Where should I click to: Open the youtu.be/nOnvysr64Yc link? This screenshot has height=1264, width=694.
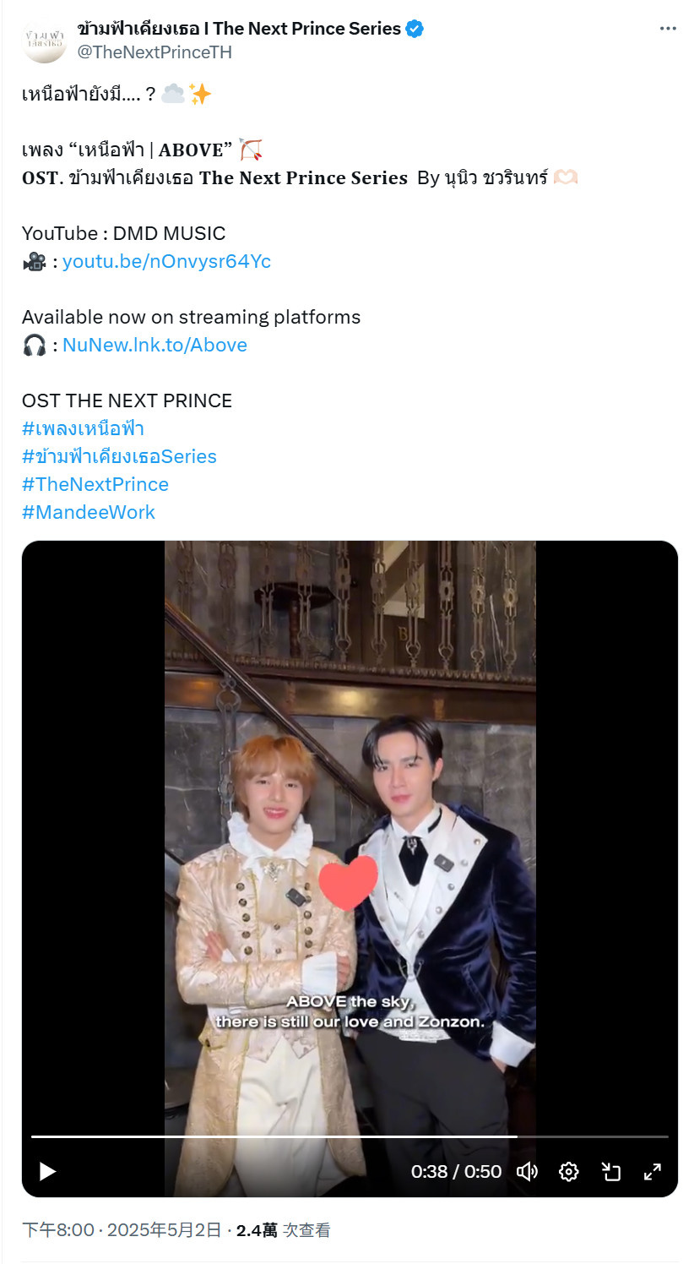(166, 261)
